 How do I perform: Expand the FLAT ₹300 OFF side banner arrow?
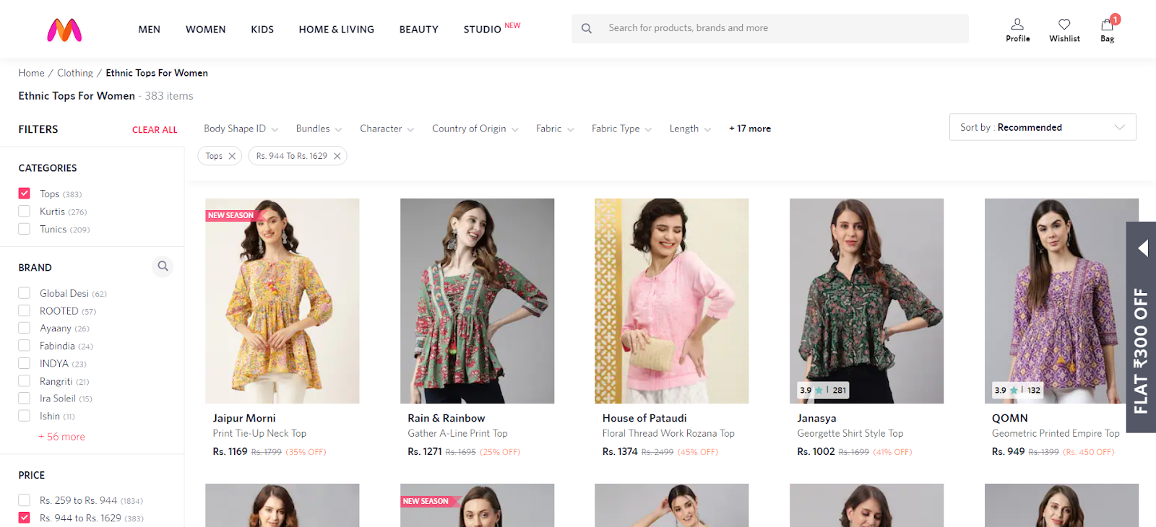[x=1142, y=248]
